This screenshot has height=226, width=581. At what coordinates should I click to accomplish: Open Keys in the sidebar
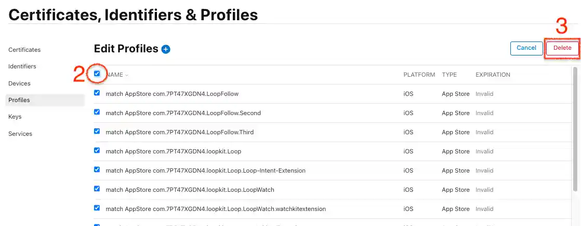pos(15,117)
